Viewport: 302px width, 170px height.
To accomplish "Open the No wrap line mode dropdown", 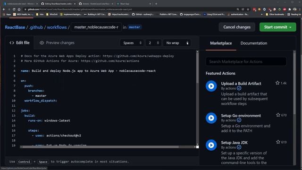I will (x=177, y=43).
